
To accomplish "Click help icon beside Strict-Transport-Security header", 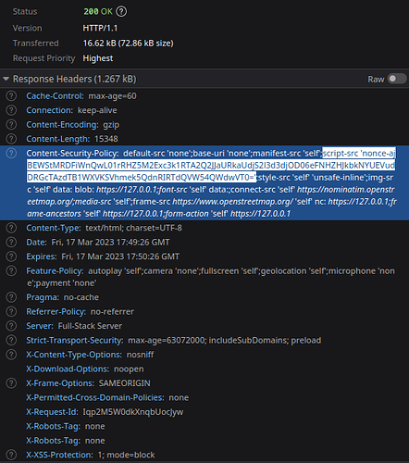I will point(11,340).
